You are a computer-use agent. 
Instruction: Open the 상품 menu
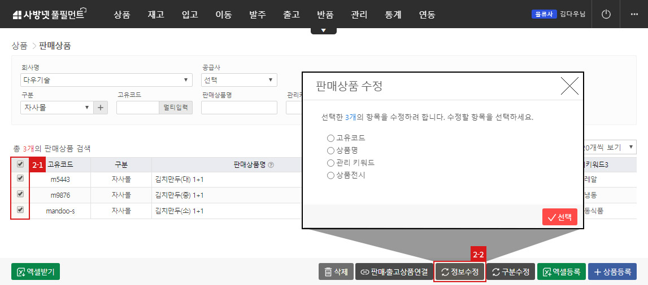122,15
